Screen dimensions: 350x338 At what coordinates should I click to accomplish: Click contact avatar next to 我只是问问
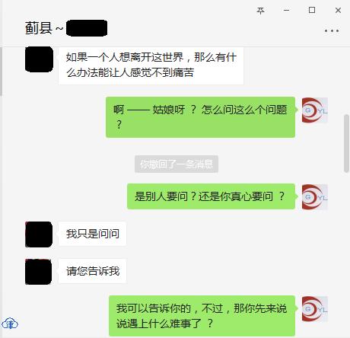click(x=39, y=234)
